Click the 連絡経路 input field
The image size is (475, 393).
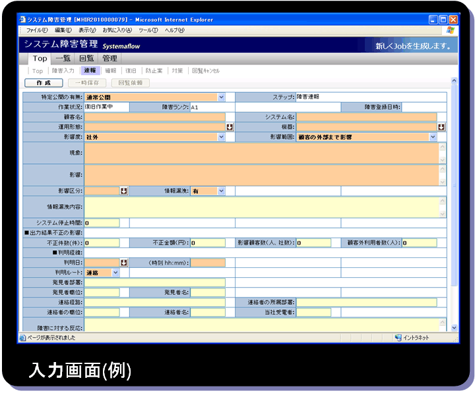[x=155, y=302]
